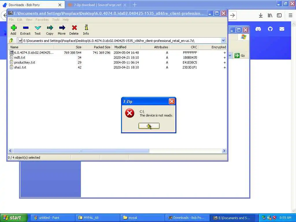Open the browser library icon
Screen dimensions: 296x222
pos(270,16)
